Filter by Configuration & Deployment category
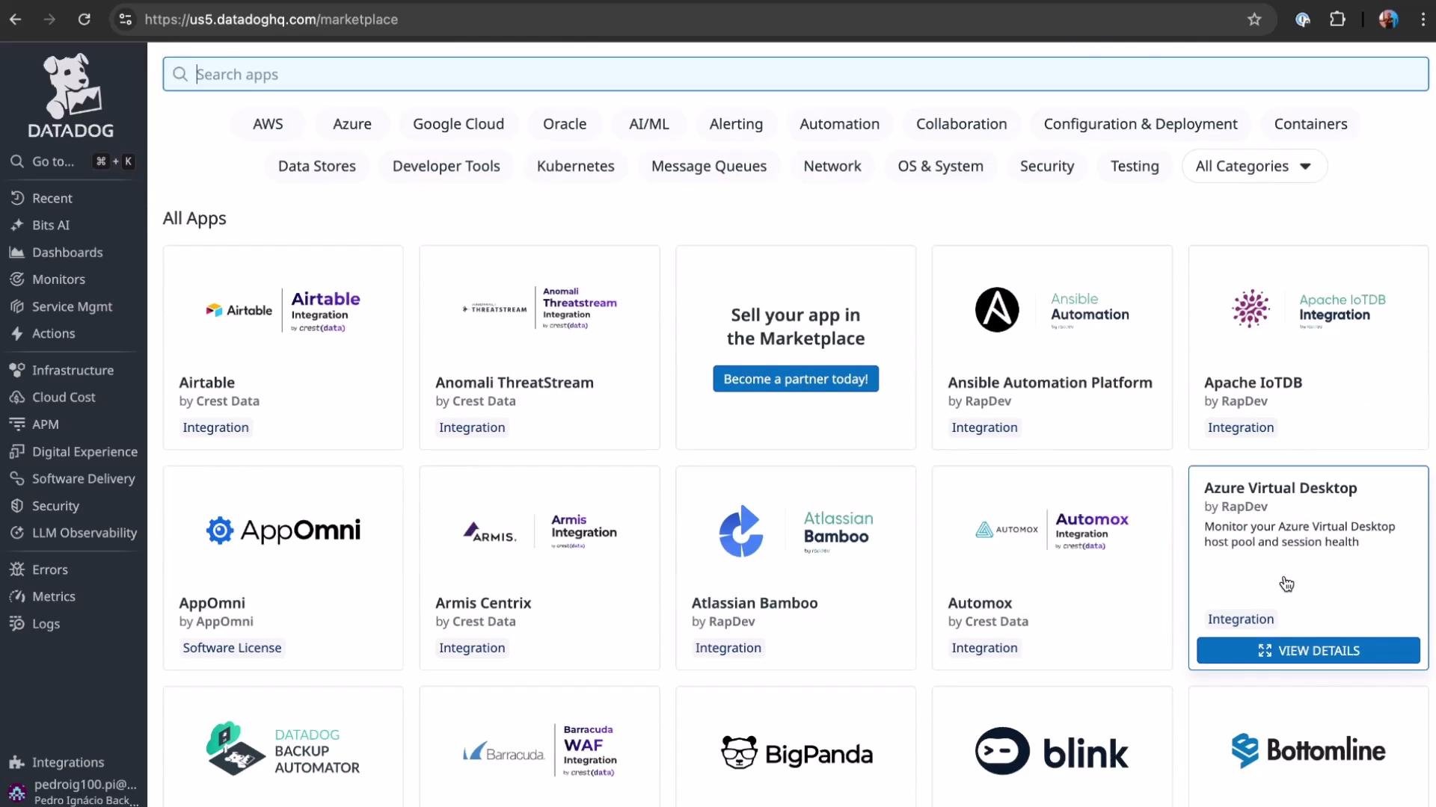 point(1141,124)
